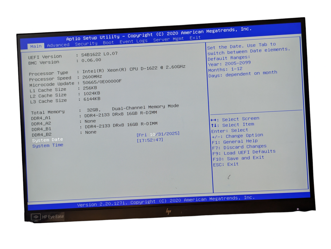
Task: Click the Total Memory label
Action: (48, 112)
